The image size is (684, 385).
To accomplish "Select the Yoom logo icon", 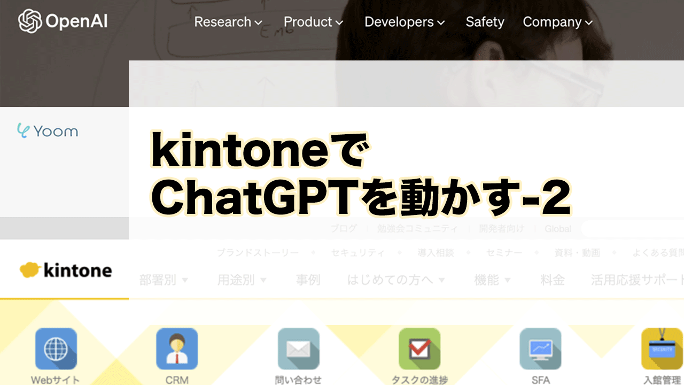I will 24,130.
